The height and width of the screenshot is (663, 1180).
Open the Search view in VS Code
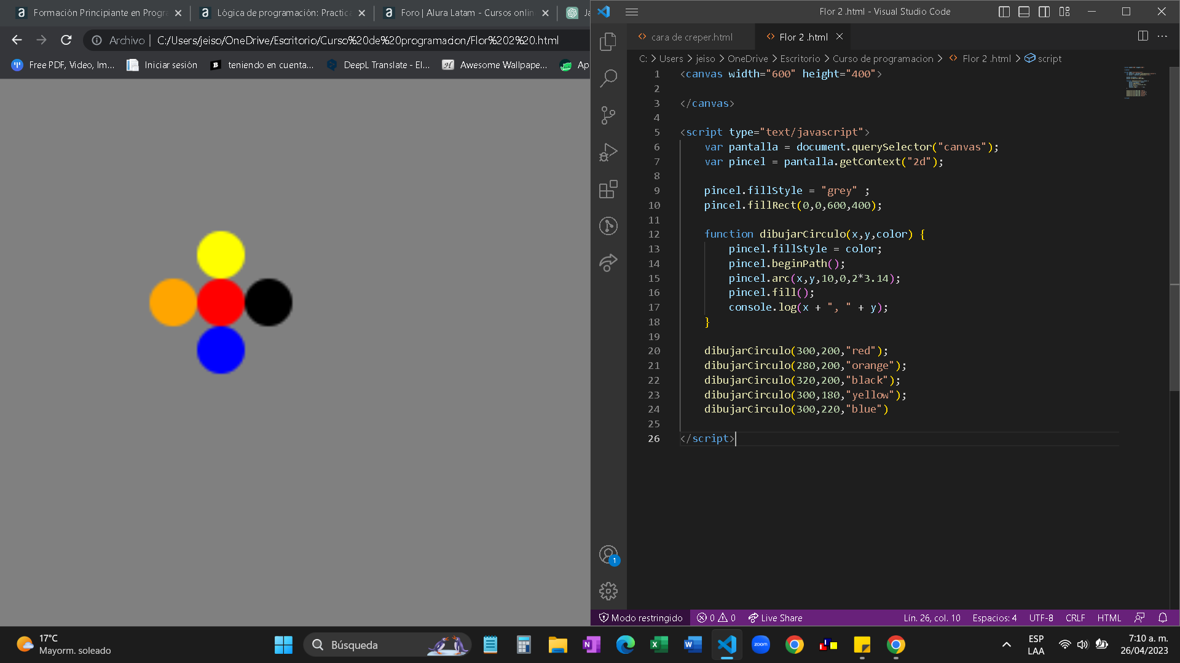(608, 78)
